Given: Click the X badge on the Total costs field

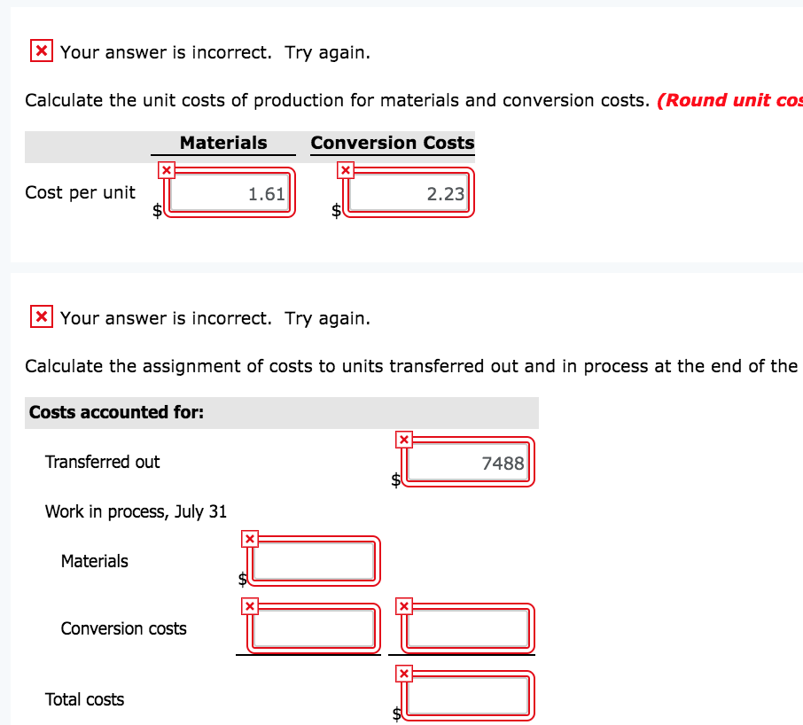Looking at the screenshot, I should pos(404,673).
